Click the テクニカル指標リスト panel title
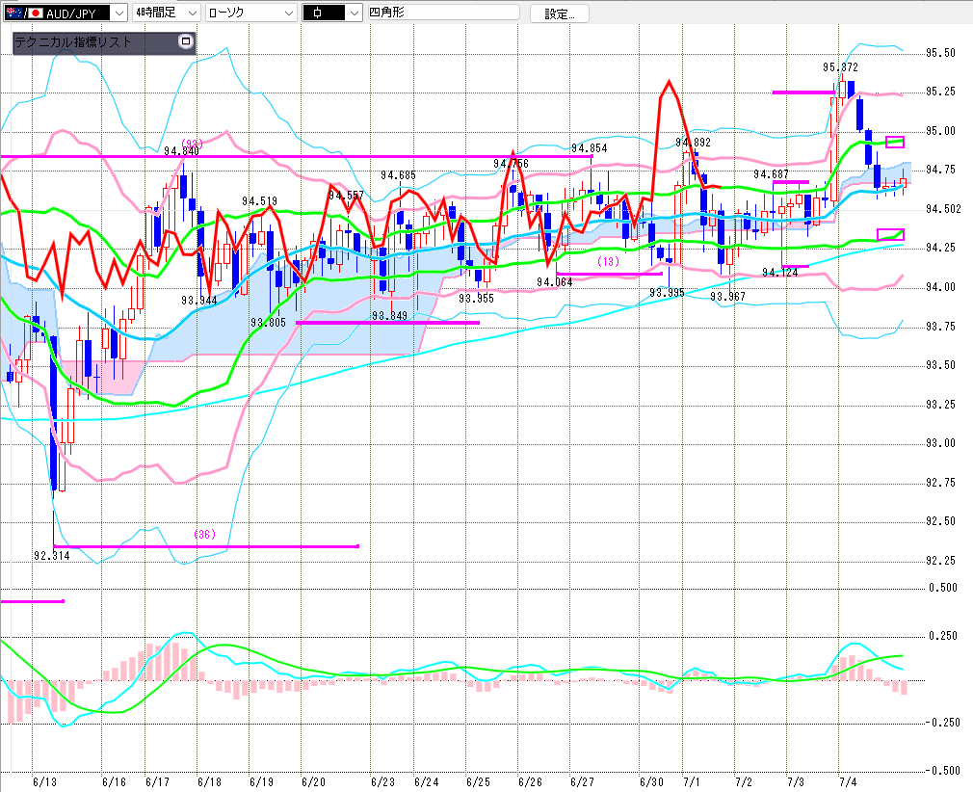Viewport: 973px width, 792px height. click(72, 42)
